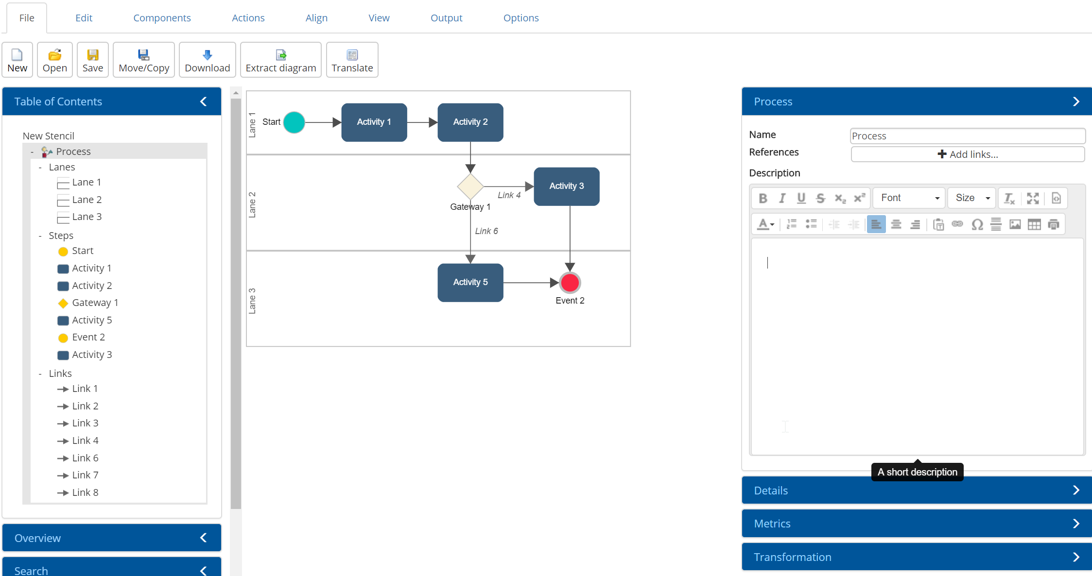Click the insert image icon
Screen dimensions: 1092x576
(1015, 224)
